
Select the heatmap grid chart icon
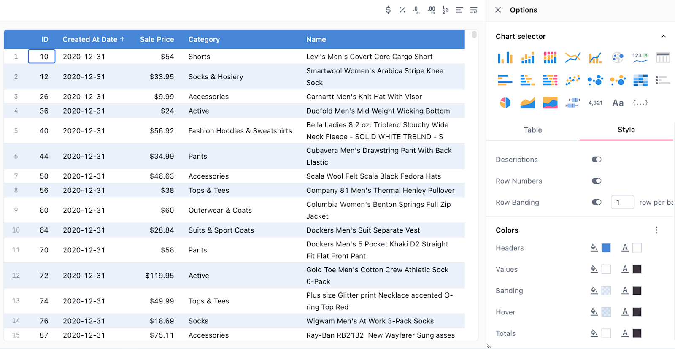coord(640,80)
